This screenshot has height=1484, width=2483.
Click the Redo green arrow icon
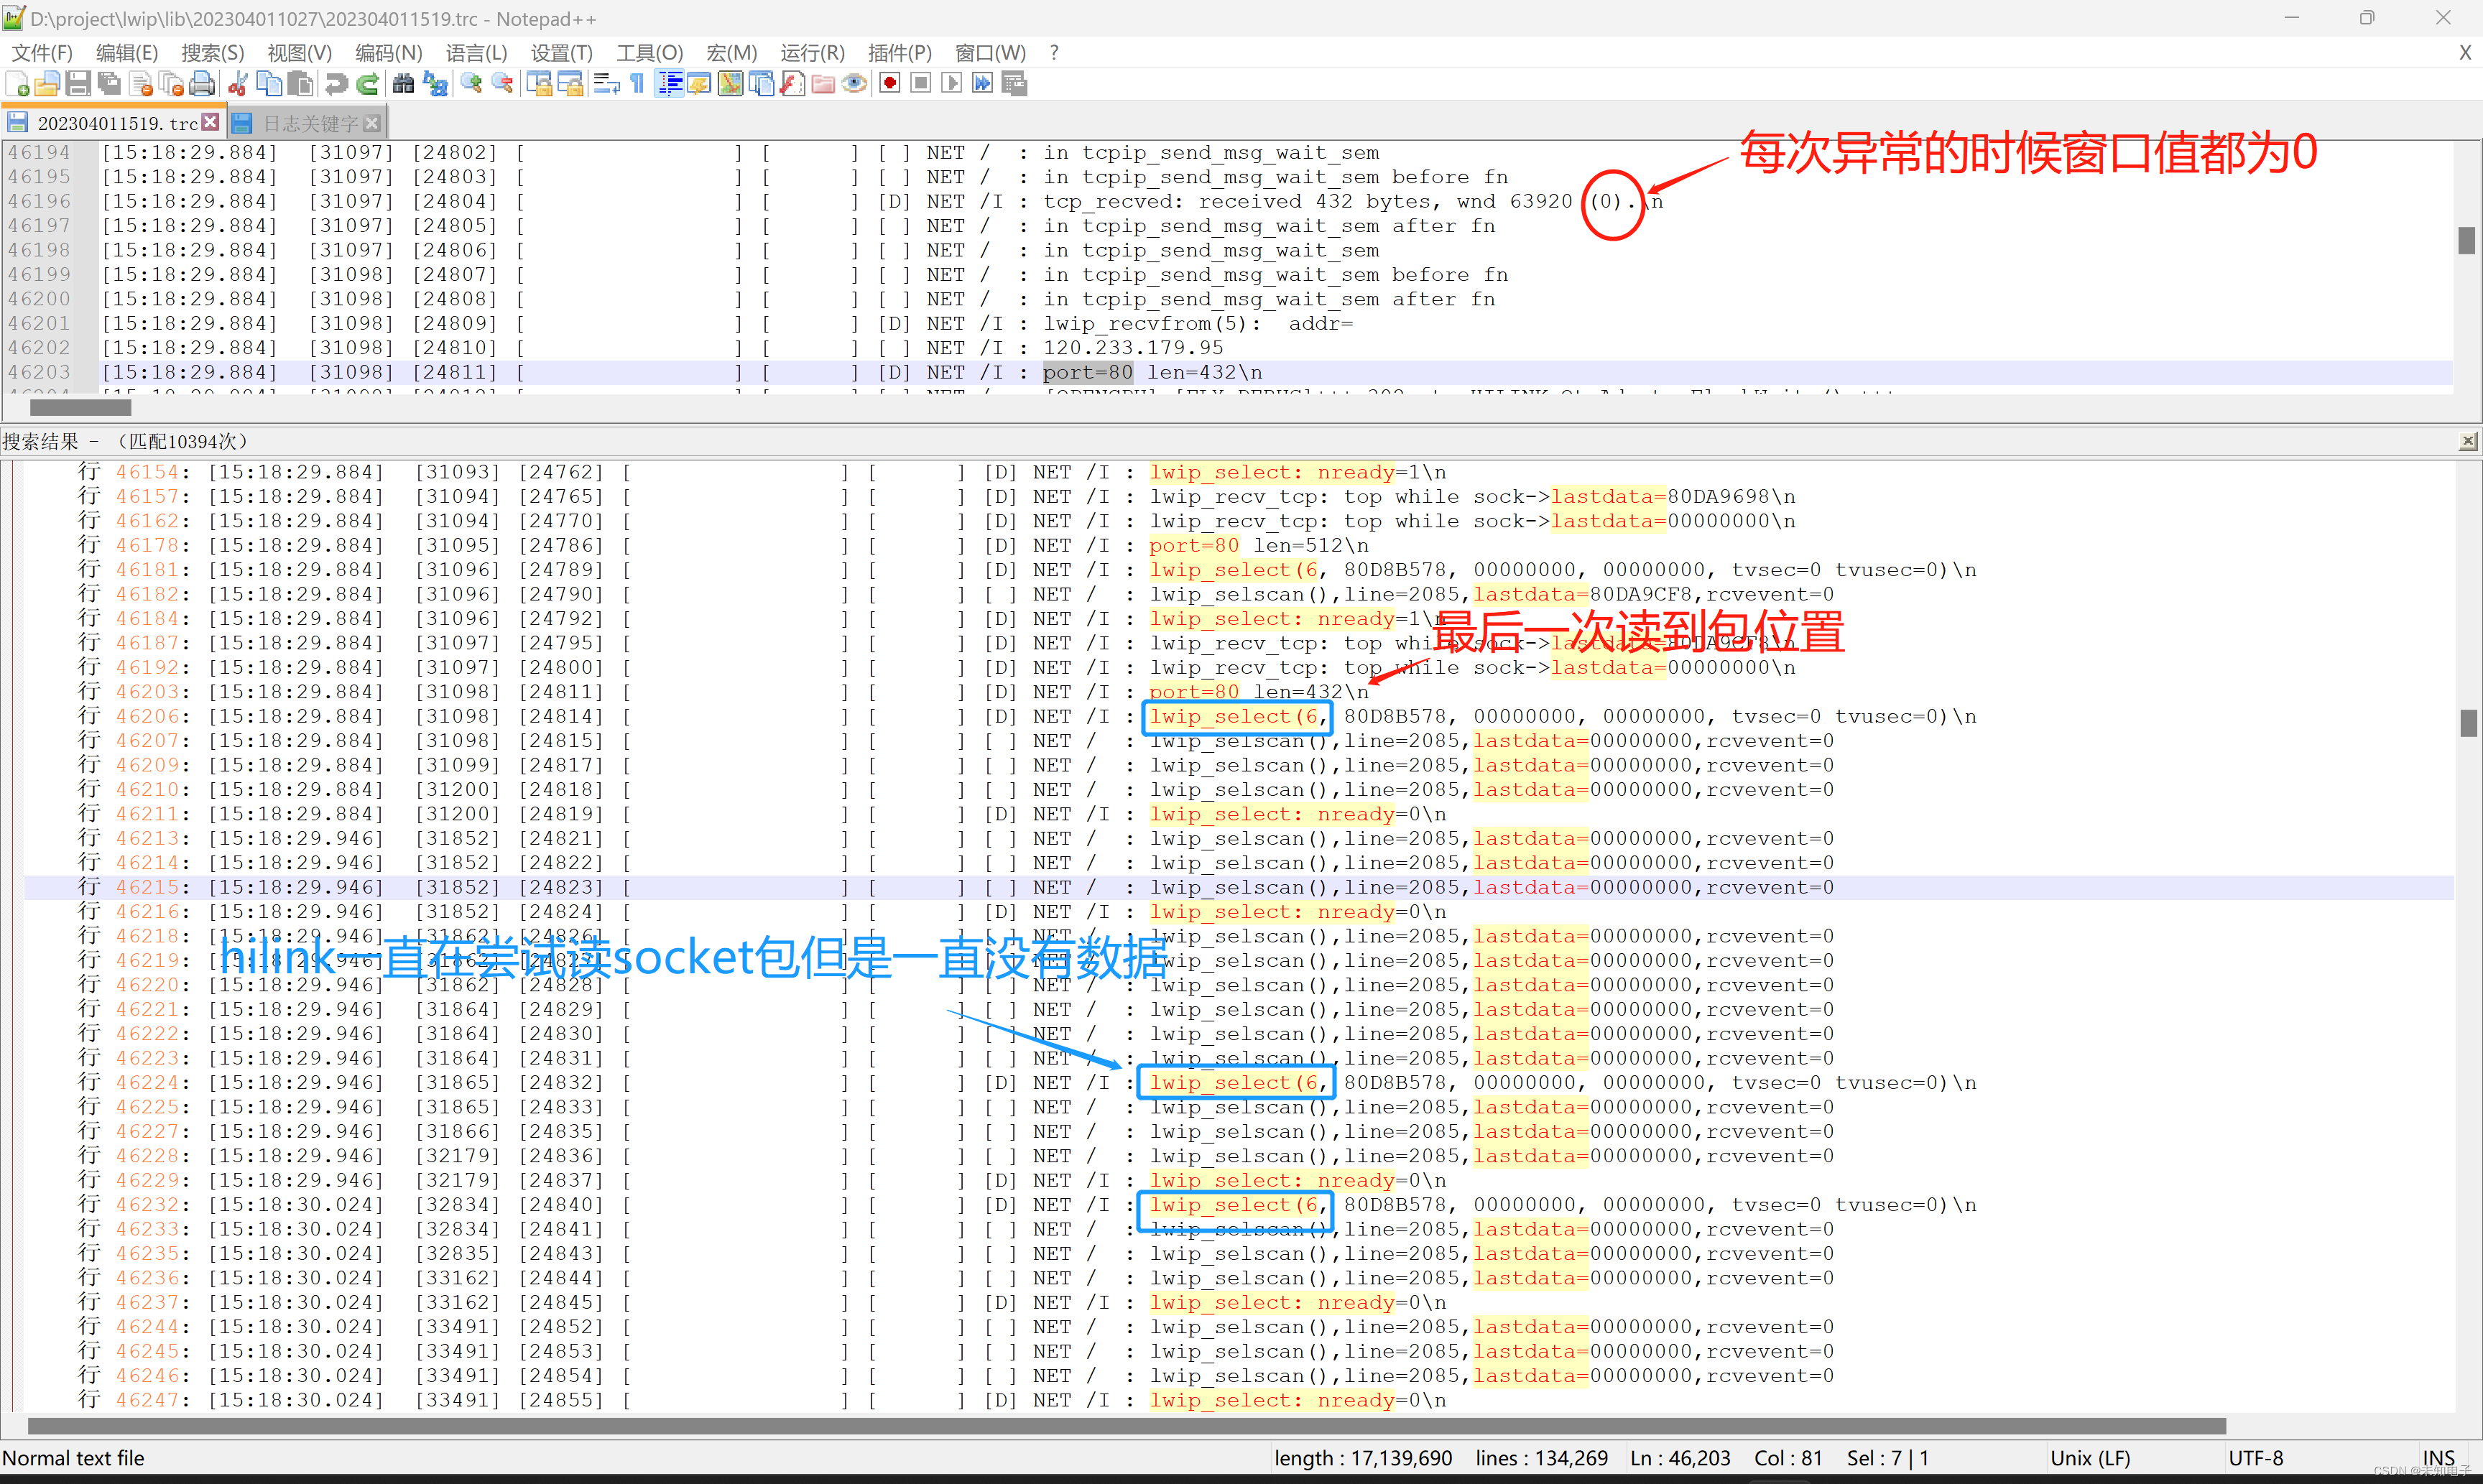[368, 84]
